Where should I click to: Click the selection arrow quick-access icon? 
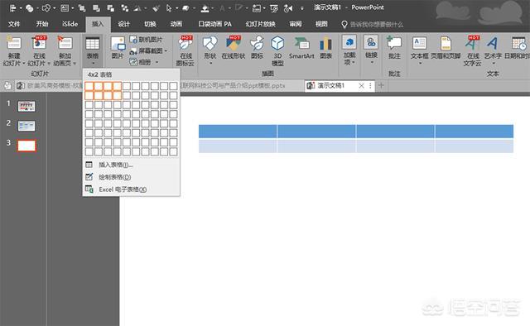point(169,7)
